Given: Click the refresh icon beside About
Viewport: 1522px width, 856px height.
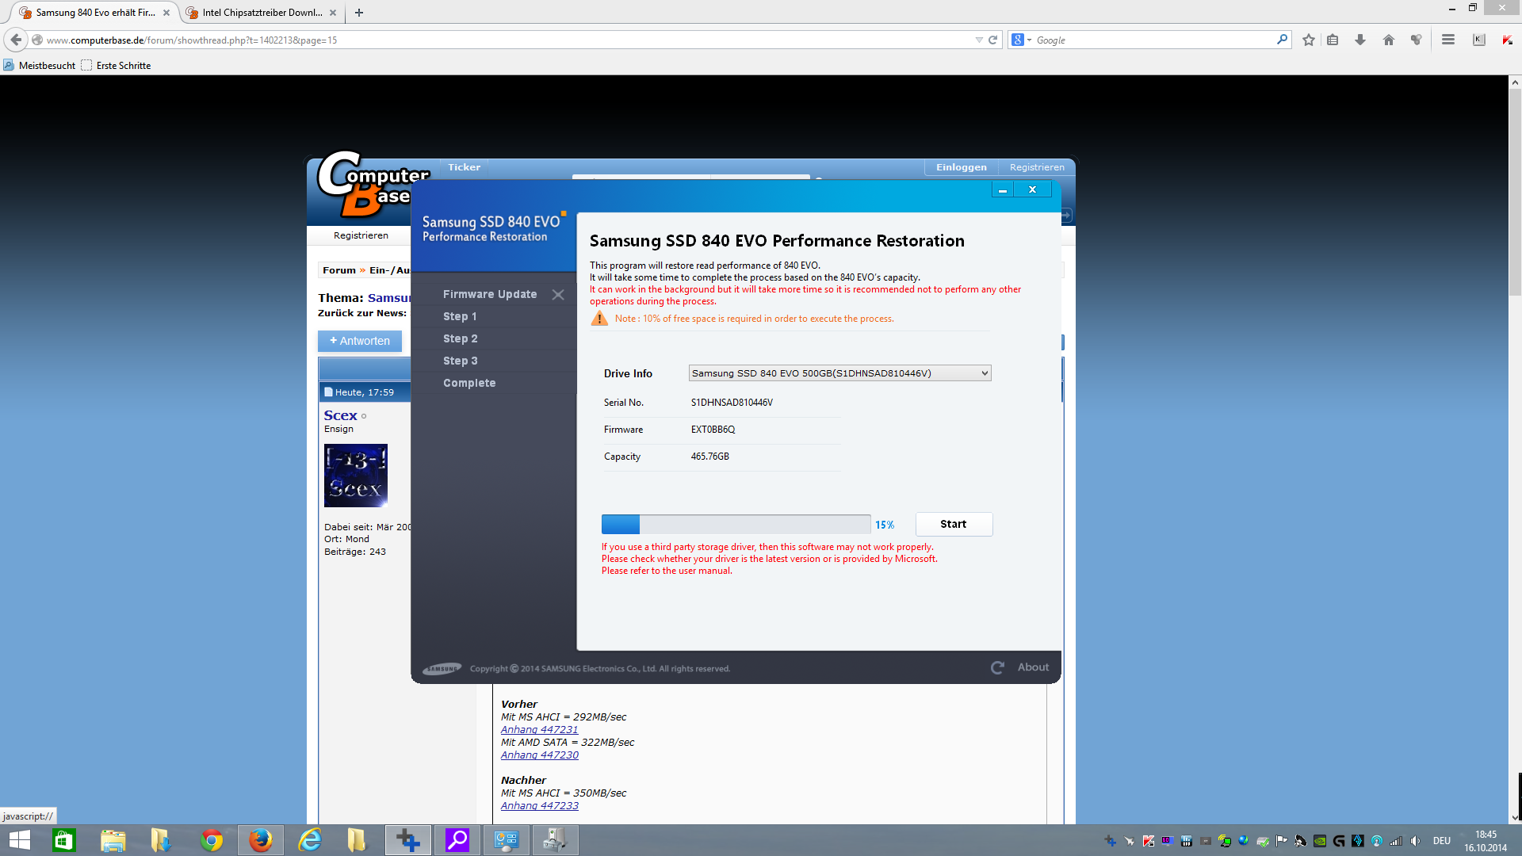Looking at the screenshot, I should 997,668.
